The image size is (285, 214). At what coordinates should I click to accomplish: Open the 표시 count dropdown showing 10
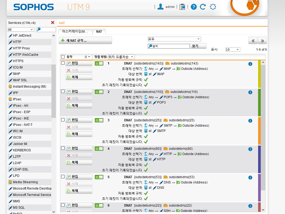click(x=233, y=49)
